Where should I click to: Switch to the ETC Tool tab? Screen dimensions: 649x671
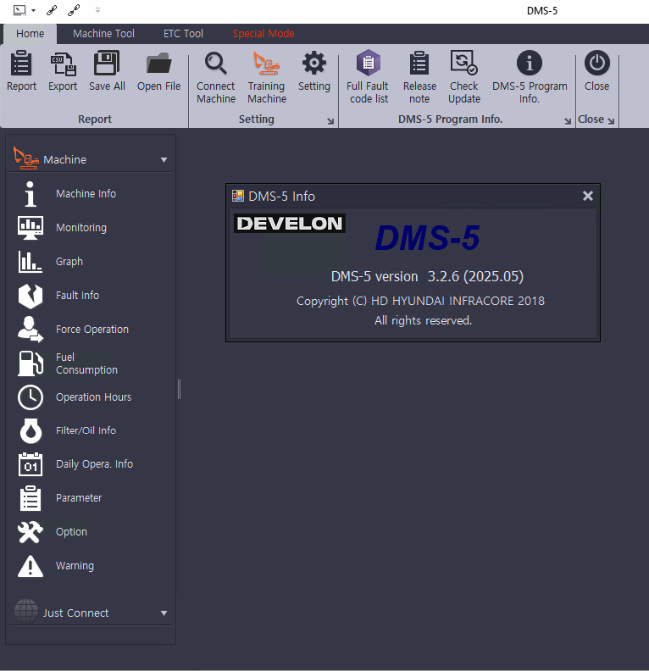(x=183, y=33)
